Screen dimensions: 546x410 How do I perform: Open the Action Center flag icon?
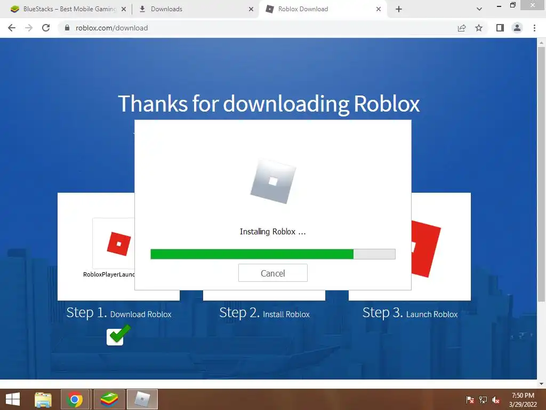470,399
